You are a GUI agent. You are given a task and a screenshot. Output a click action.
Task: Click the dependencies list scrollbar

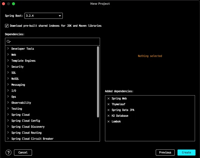(x=98, y=82)
